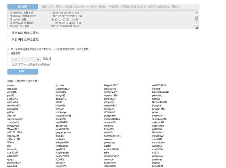
Task: Click the resize grip of the comment textarea
Action: (x=197, y=28)
